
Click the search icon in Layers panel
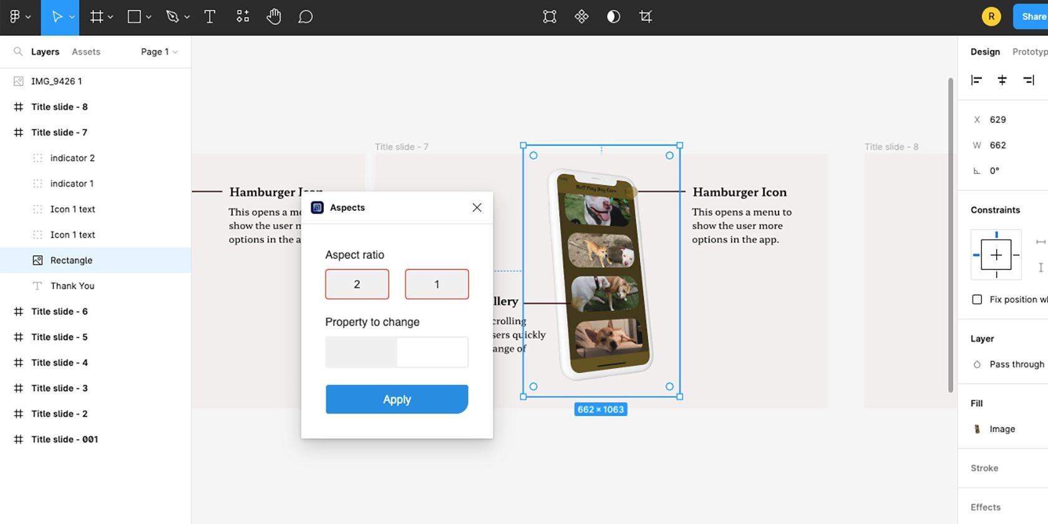[x=18, y=52]
